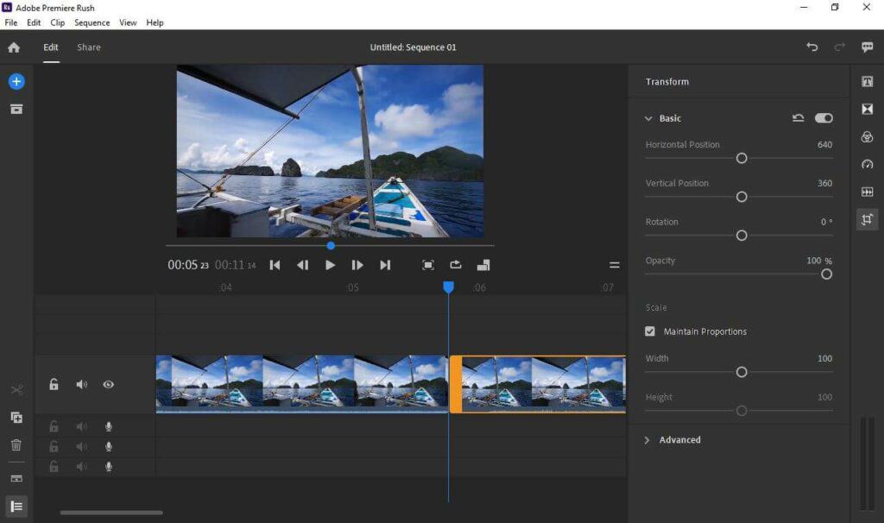
Task: Toggle lock on the first audio track
Action: pos(54,426)
